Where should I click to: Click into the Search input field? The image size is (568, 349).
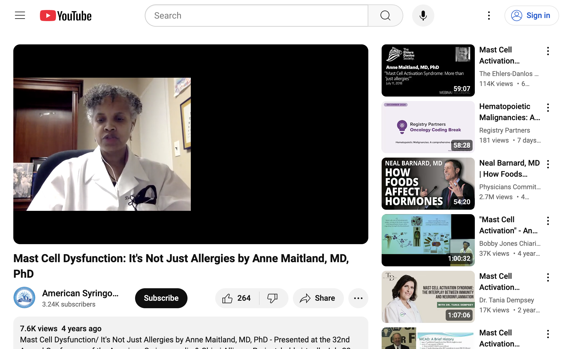[x=257, y=16]
